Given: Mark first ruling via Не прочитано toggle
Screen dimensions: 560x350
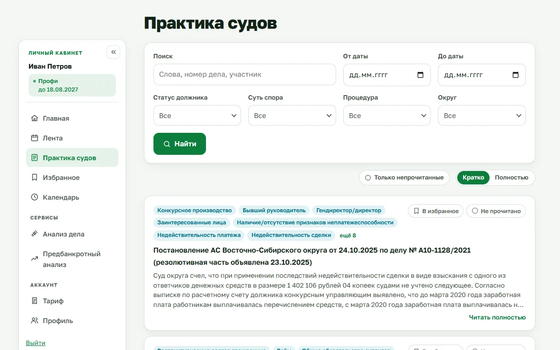Looking at the screenshot, I should (x=496, y=211).
